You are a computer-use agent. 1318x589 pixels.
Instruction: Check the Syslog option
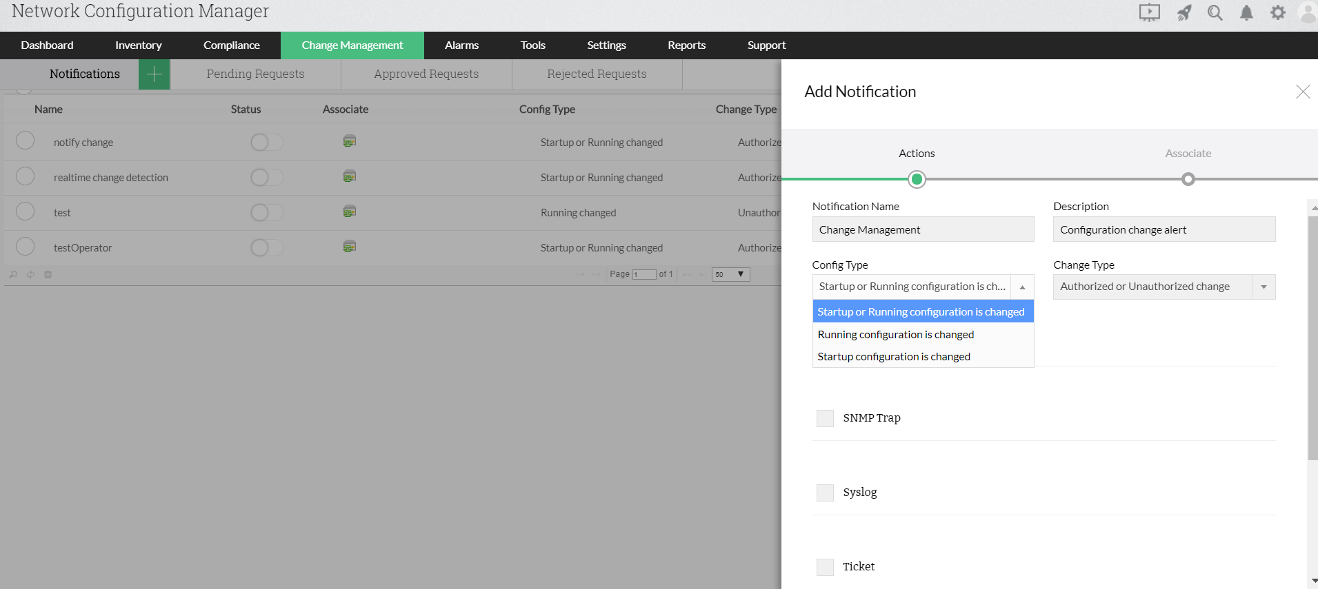(x=825, y=493)
